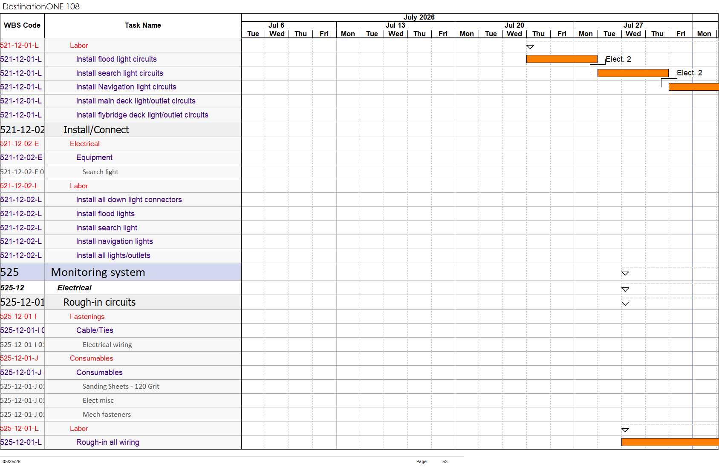Click the orange Install search light circuits bar
The height and width of the screenshot is (467, 719).
click(x=633, y=73)
